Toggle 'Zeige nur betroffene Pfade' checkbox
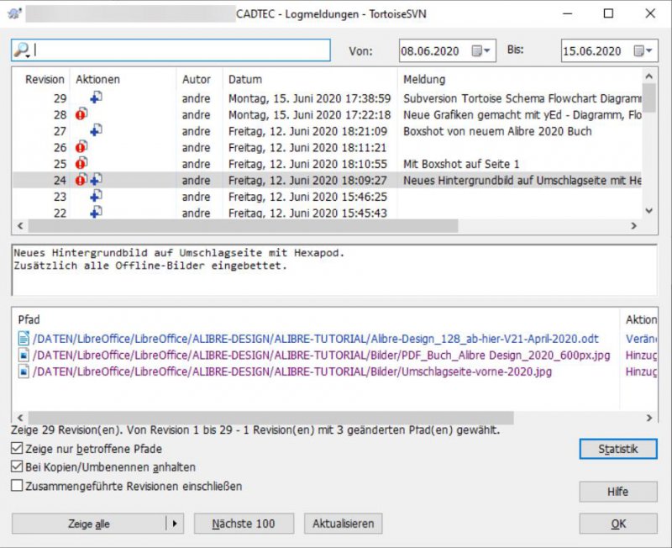672x548 pixels. [17, 449]
